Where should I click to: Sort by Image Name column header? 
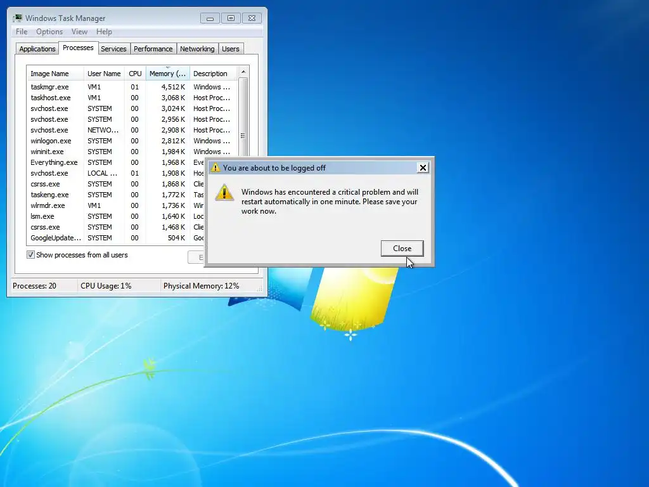tap(55, 74)
